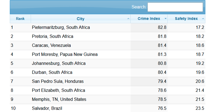Select Salvador, Brazil city entry
This screenshot has width=210, height=112.
(x=47, y=108)
